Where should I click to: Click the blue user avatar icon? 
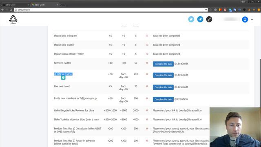[245, 20]
